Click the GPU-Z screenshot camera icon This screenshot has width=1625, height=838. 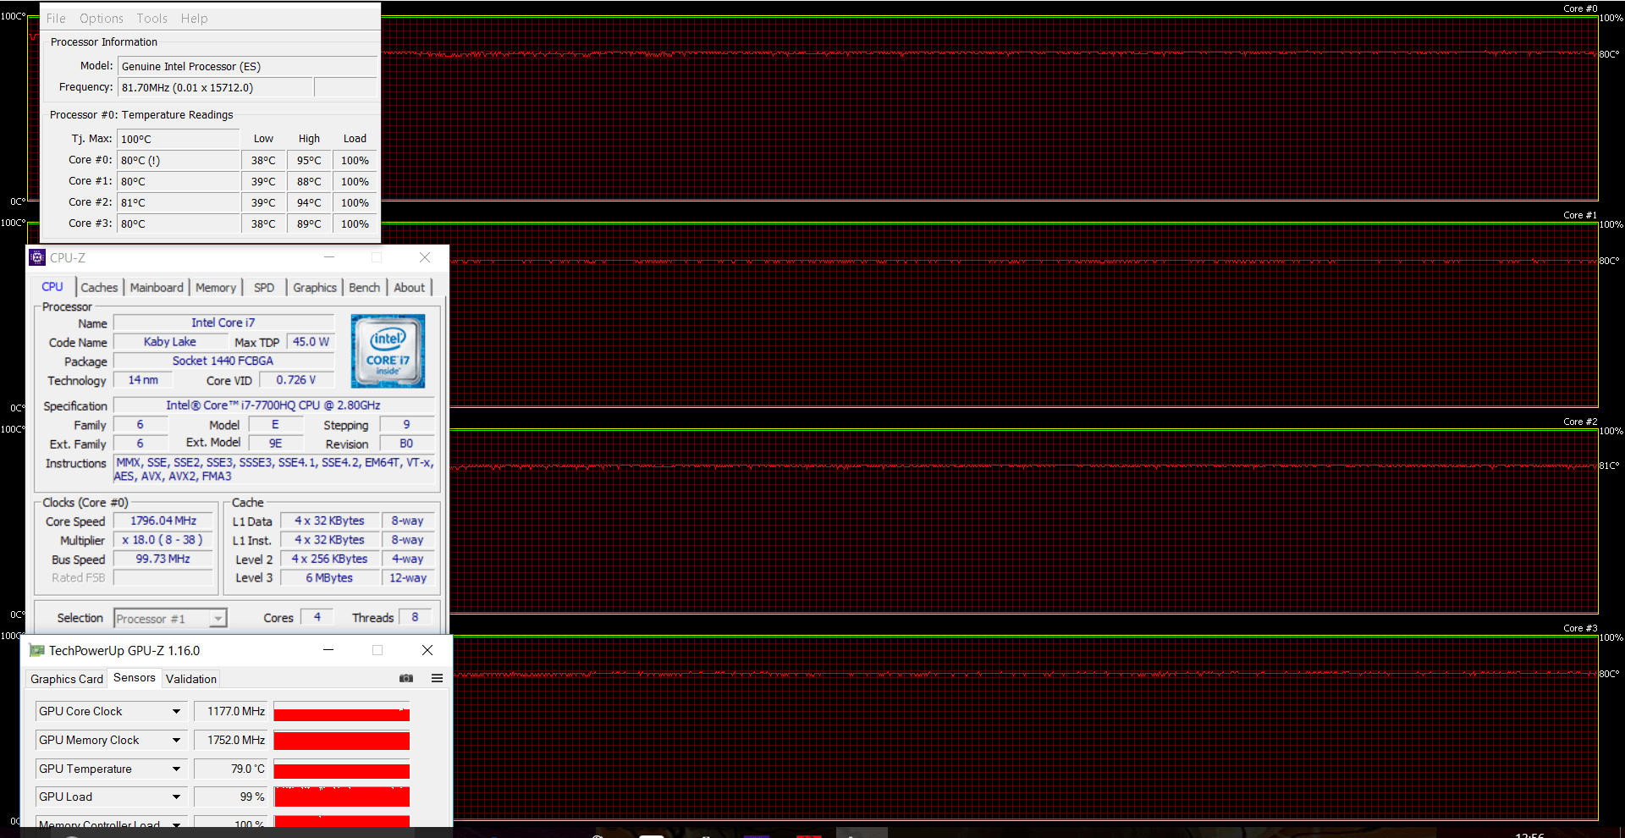pyautogui.click(x=406, y=678)
